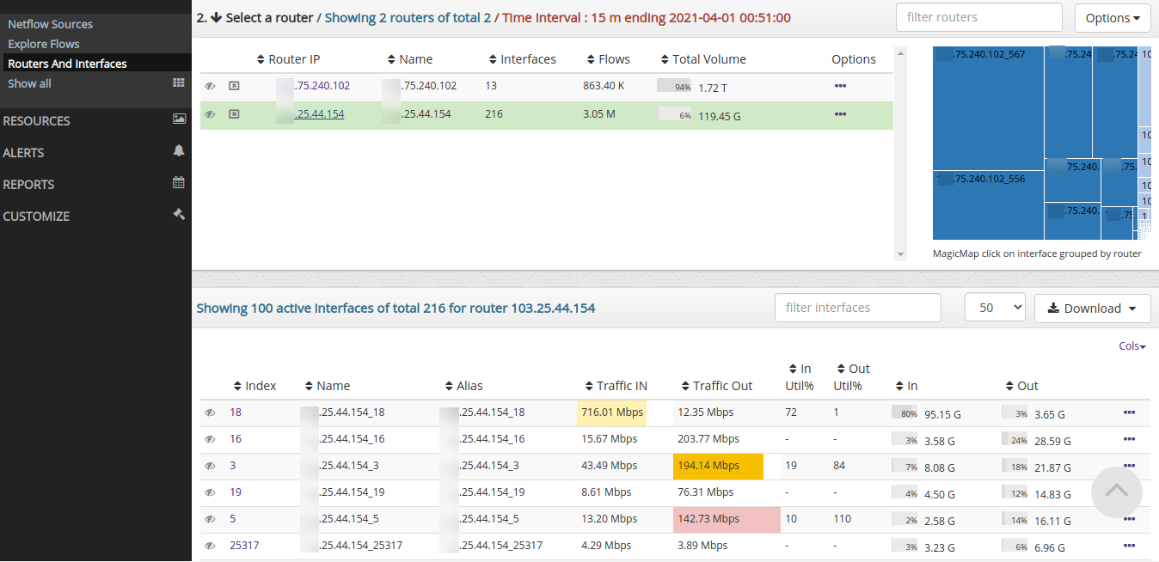Click the Customize hammer icon
1159x562 pixels.
[179, 215]
